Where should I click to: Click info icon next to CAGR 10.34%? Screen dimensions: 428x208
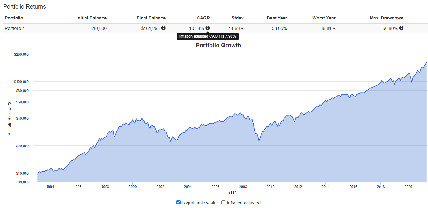tap(208, 28)
